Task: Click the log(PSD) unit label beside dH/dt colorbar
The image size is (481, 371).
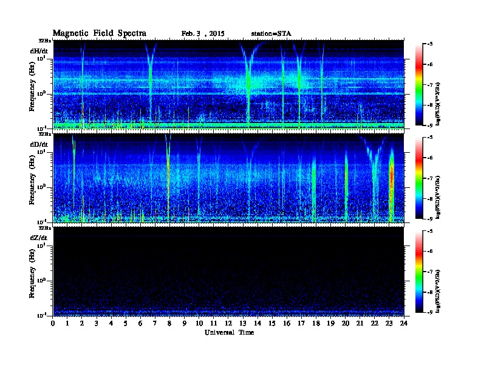Action: pyautogui.click(x=438, y=104)
